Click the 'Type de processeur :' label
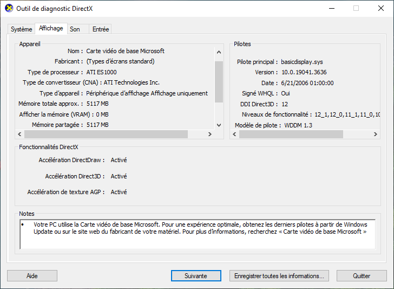Viewport: 394px width, 289px height. tap(55, 72)
